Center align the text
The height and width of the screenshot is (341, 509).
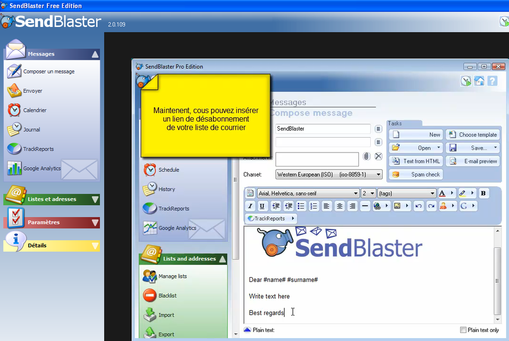tap(339, 206)
